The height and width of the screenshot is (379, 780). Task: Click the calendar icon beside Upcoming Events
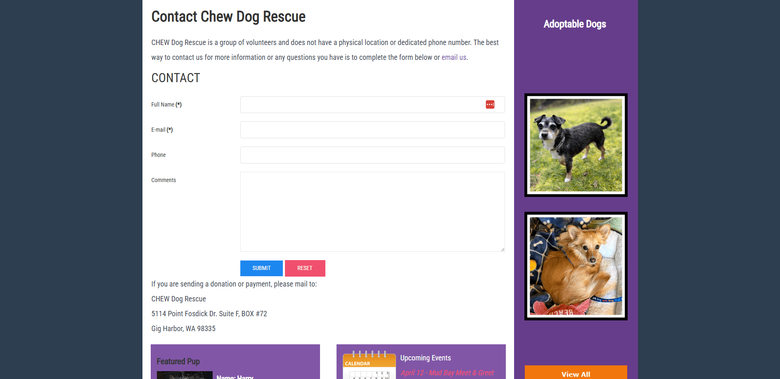tap(369, 365)
